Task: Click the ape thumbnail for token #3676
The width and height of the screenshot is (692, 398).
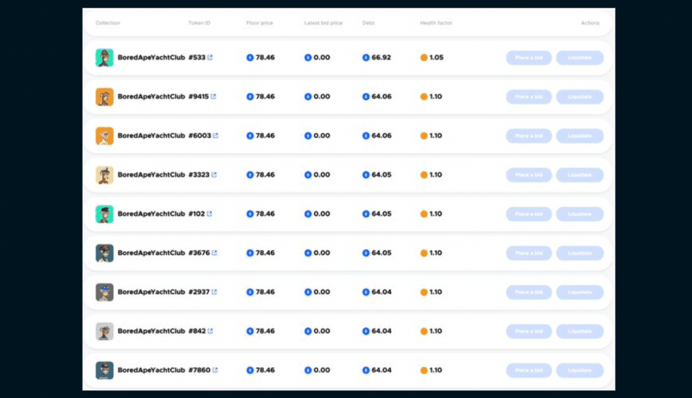Action: pyautogui.click(x=105, y=253)
